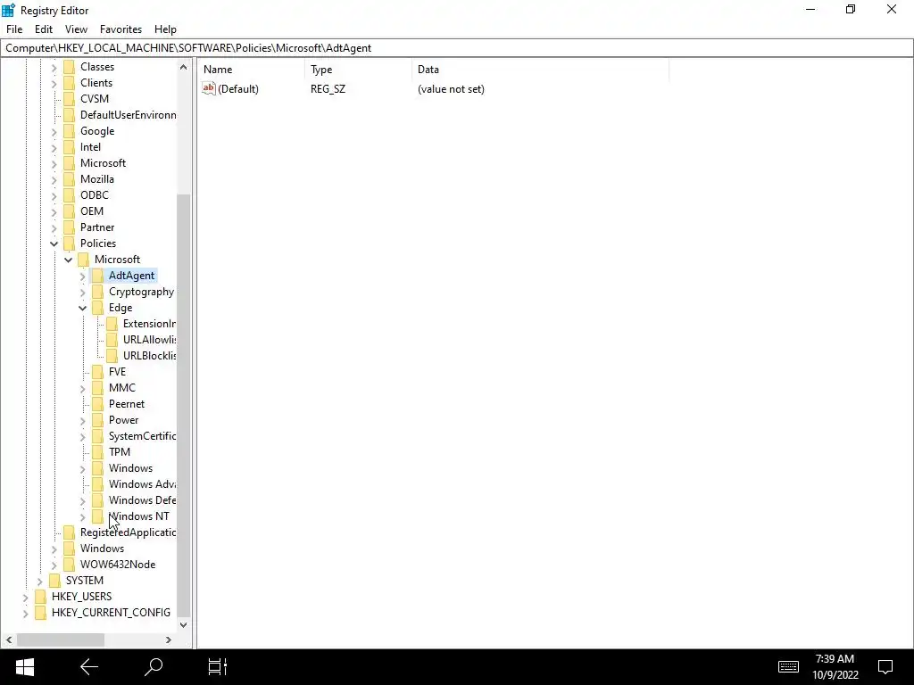Select the OEM folder icon
The image size is (914, 685).
tap(69, 210)
